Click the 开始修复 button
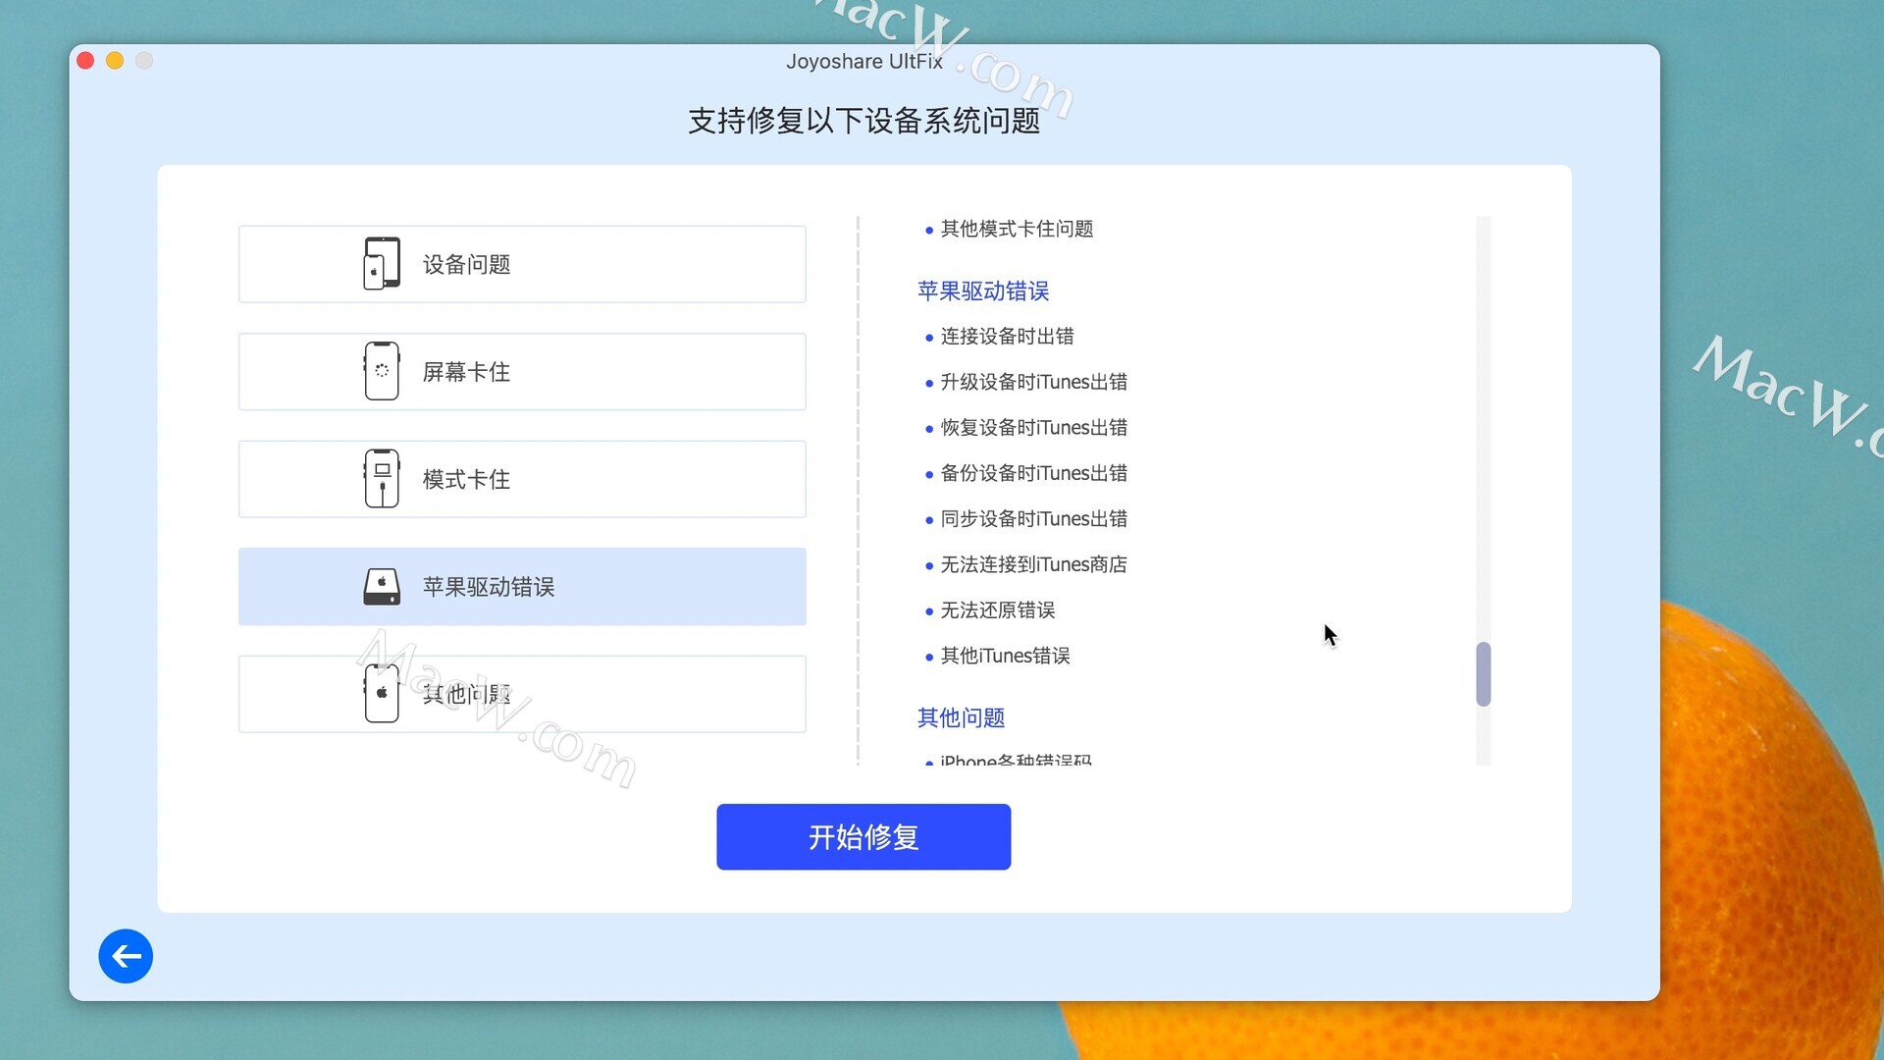This screenshot has height=1060, width=1884. 863,837
